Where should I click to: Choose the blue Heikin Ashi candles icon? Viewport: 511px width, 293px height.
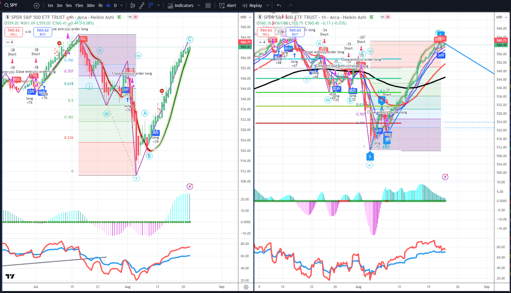151,6
